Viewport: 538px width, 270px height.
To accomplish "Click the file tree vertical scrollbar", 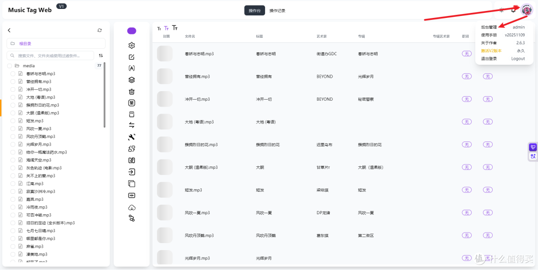I will click(x=104, y=95).
